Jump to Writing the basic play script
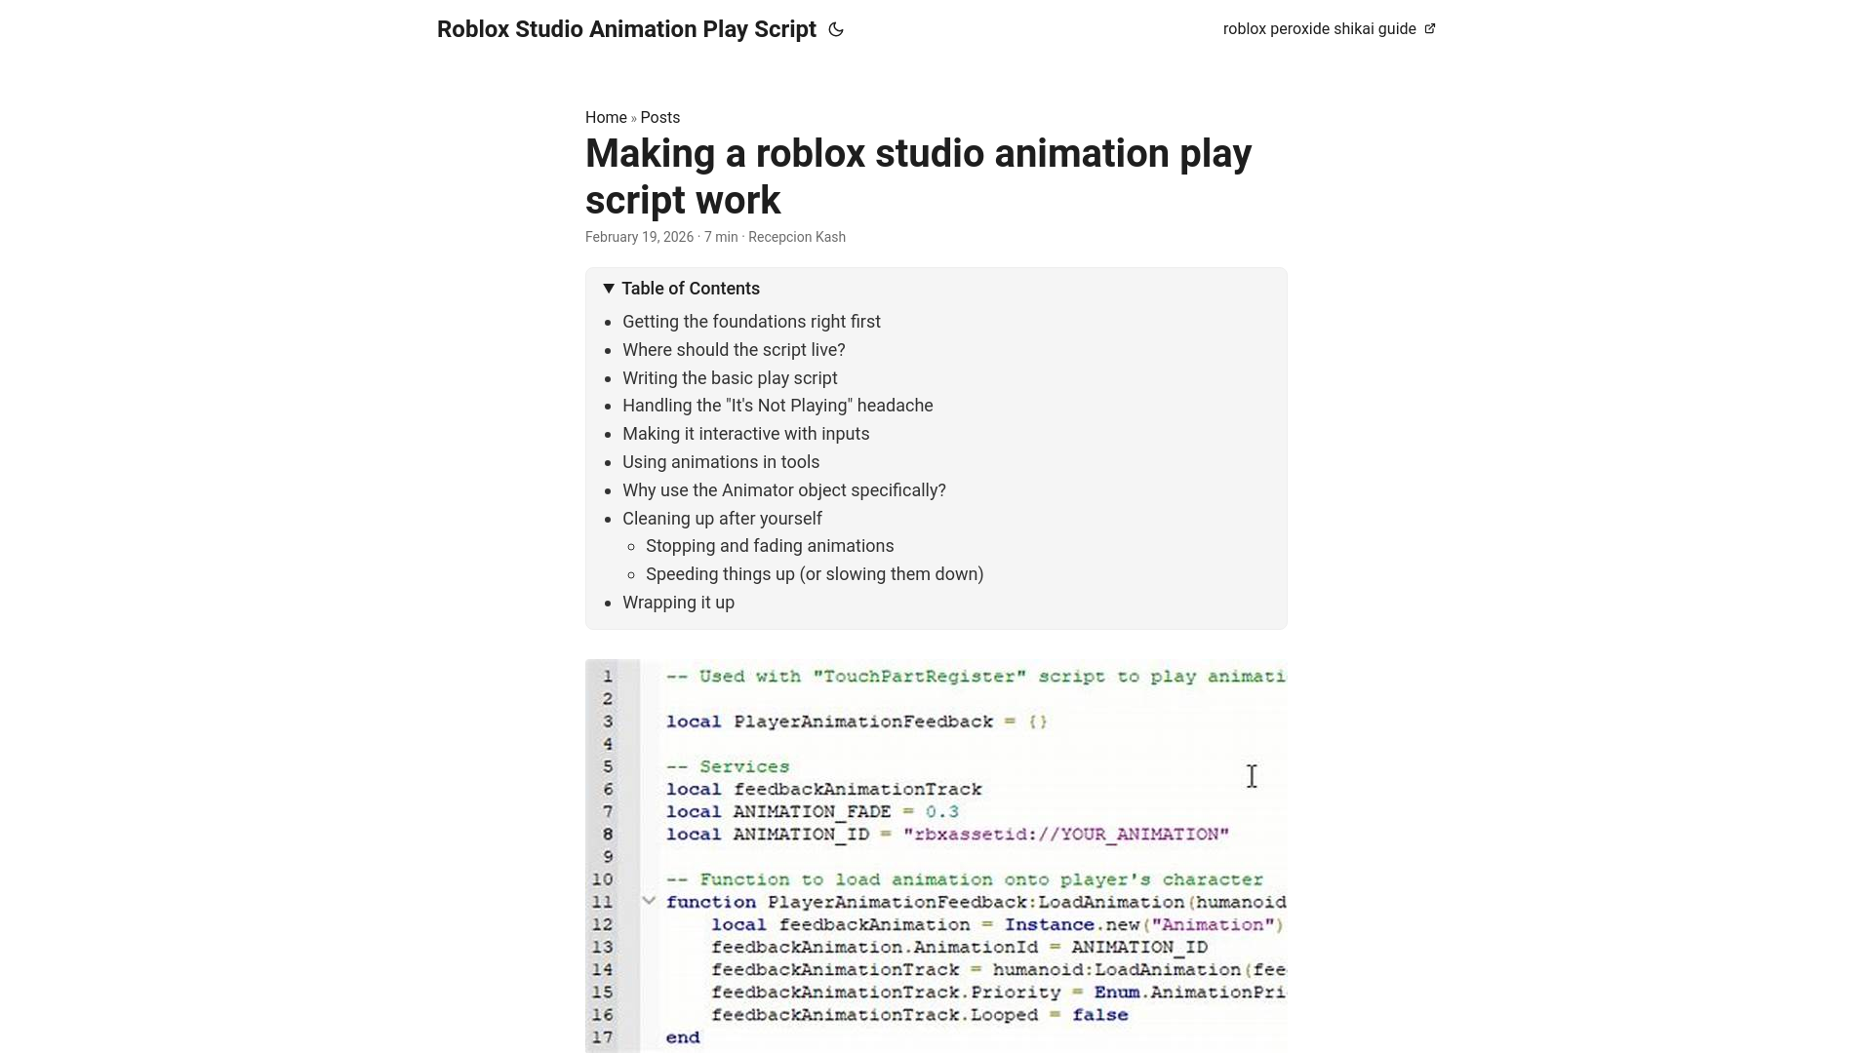Image resolution: width=1873 pixels, height=1053 pixels. click(730, 378)
